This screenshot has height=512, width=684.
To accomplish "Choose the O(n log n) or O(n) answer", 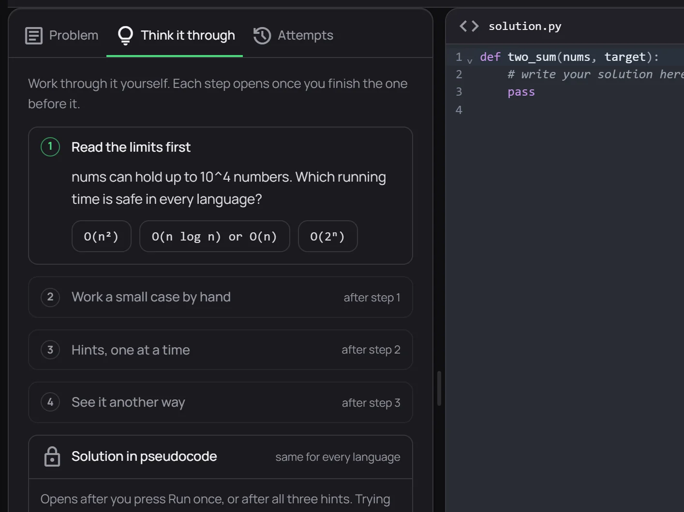I will coord(214,236).
